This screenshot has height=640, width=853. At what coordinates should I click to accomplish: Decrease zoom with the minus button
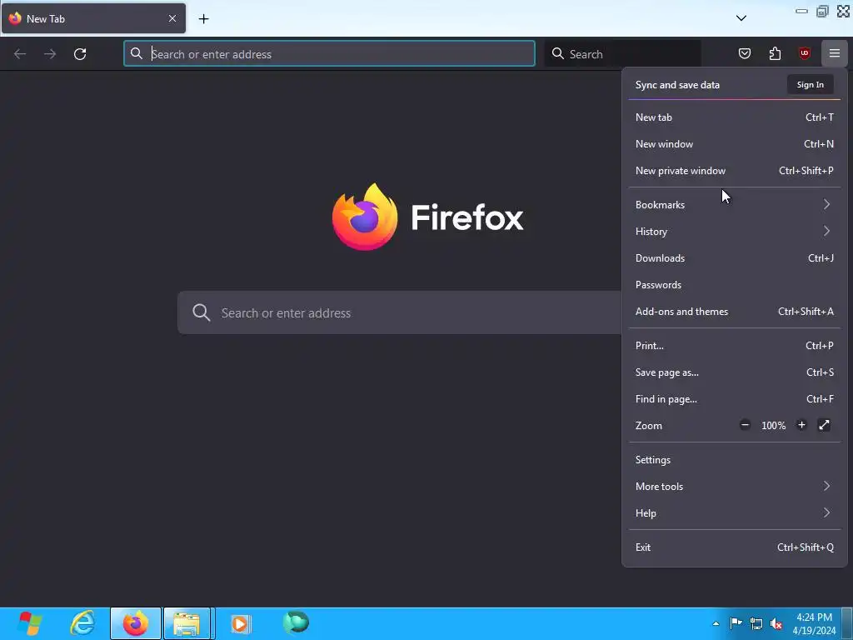pos(746,425)
